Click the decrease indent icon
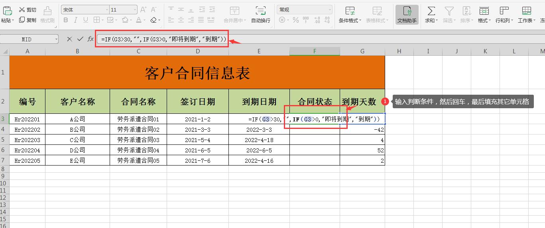 202,10
